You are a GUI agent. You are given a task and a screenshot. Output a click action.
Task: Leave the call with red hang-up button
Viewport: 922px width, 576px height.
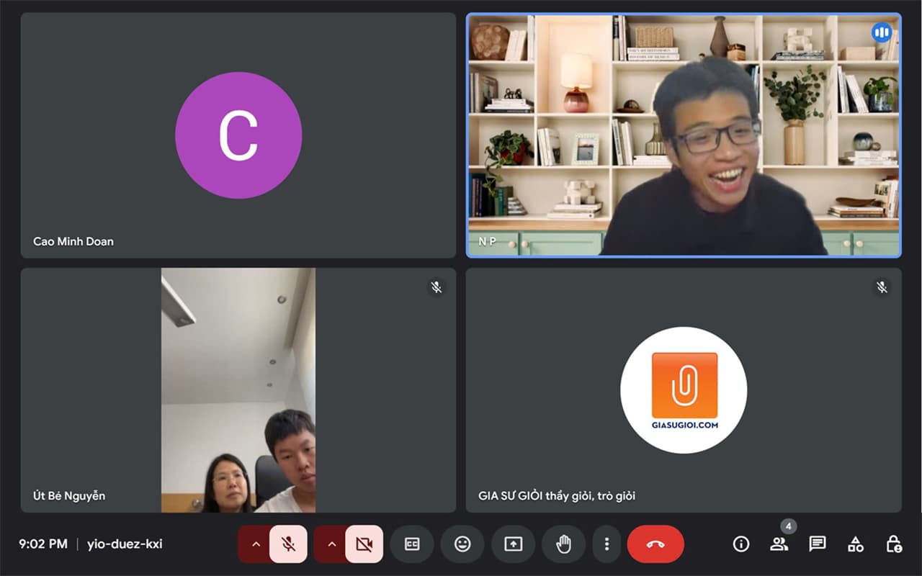click(x=655, y=544)
